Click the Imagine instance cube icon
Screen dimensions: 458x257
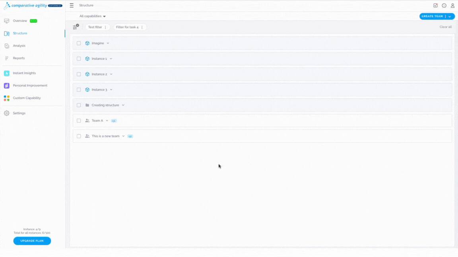click(87, 43)
